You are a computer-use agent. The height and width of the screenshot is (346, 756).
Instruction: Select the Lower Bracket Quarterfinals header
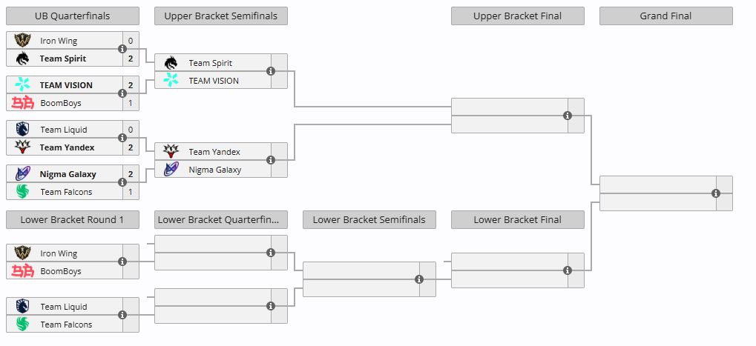tap(221, 219)
